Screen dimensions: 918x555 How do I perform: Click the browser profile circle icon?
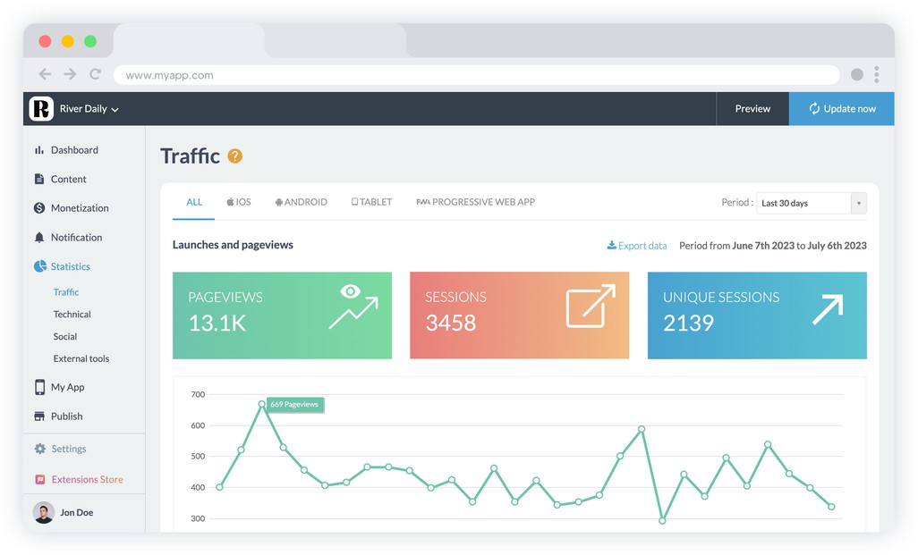(857, 74)
